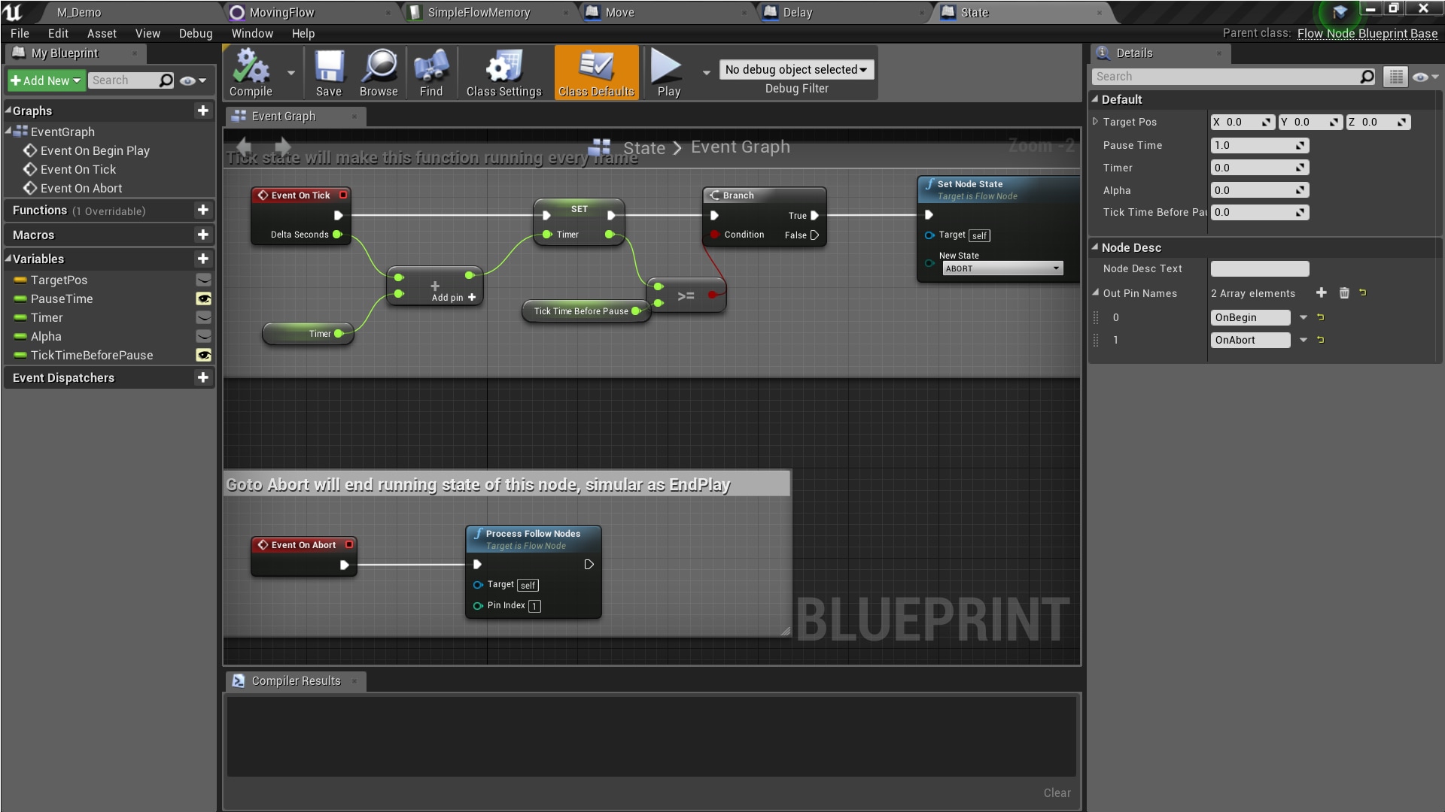Click Clear in Compiler Results

point(1057,792)
